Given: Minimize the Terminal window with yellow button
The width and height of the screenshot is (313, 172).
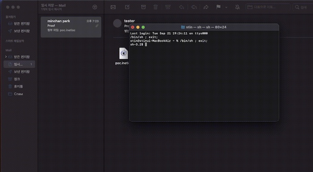Looking at the screenshot, I should [x=138, y=27].
